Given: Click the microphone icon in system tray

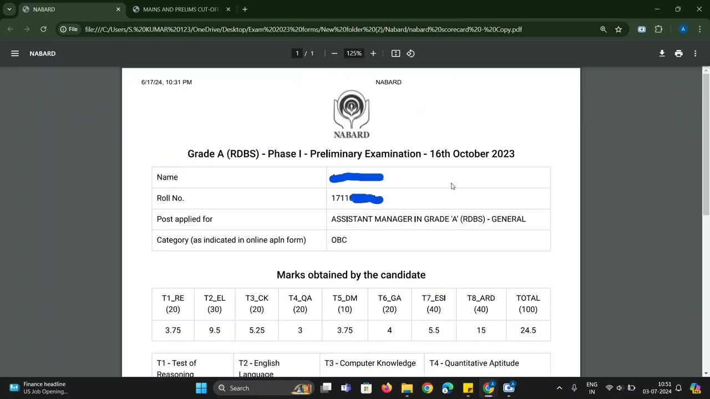Looking at the screenshot, I should (x=574, y=388).
